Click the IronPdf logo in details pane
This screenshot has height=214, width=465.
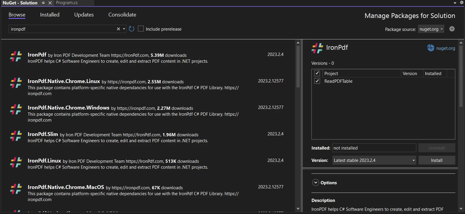(317, 48)
